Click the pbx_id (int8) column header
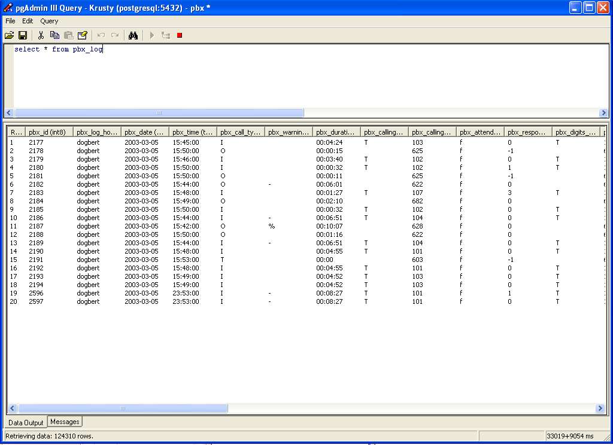This screenshot has width=613, height=445. tap(49, 132)
